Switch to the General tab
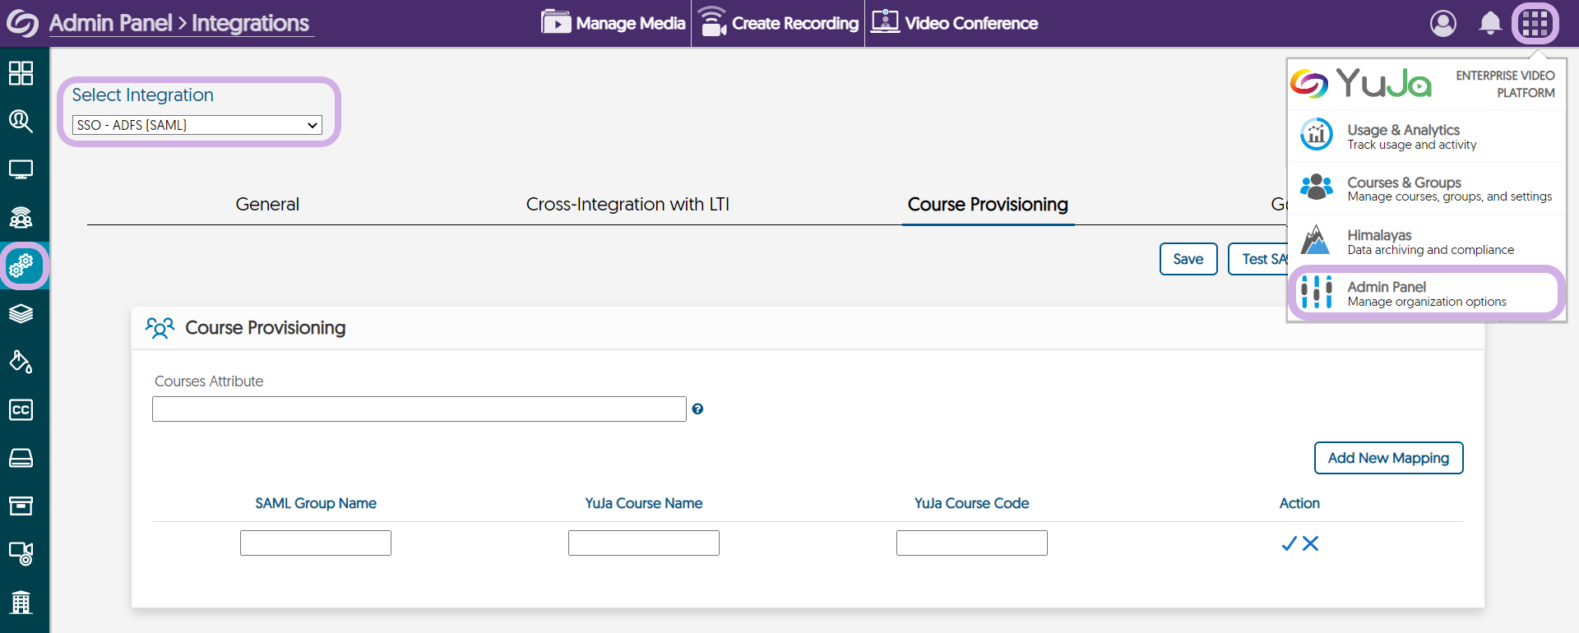 267,205
